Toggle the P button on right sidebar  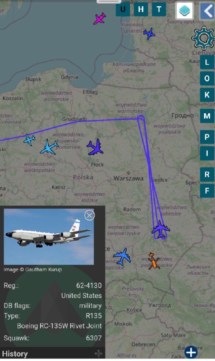[207, 137]
